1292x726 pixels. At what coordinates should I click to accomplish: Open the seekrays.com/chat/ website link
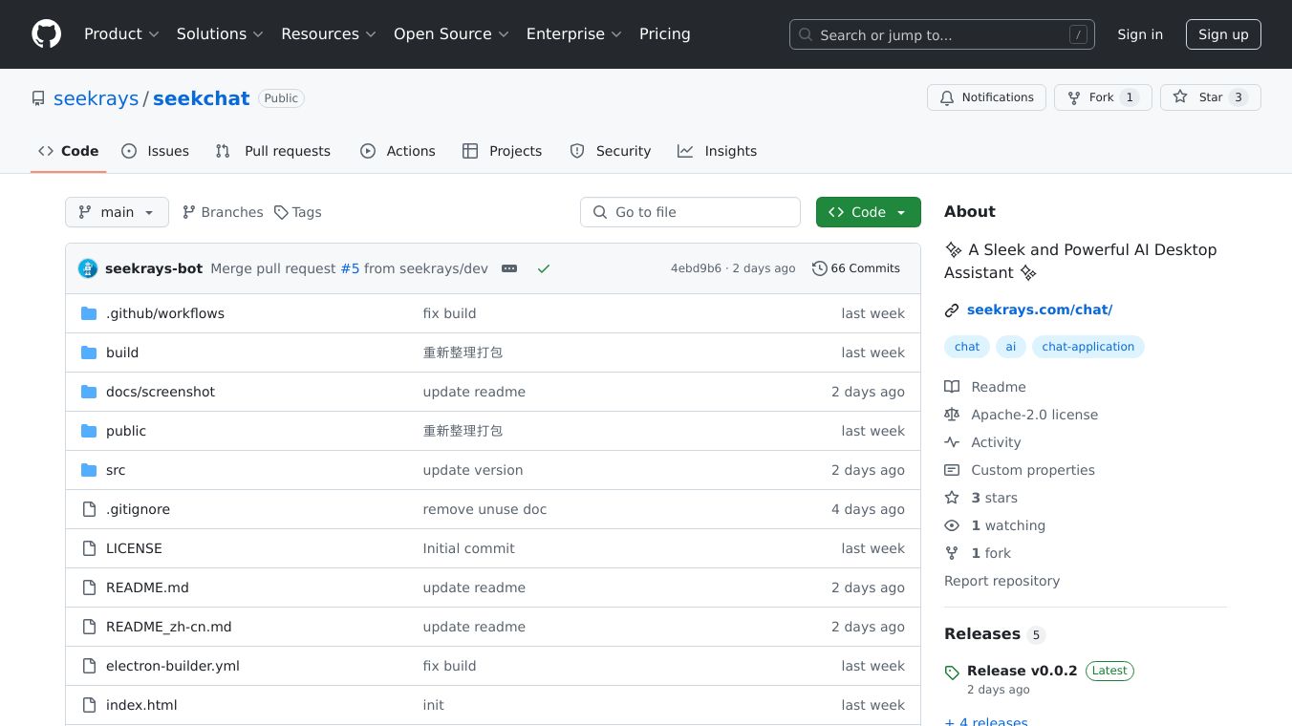pyautogui.click(x=1039, y=310)
